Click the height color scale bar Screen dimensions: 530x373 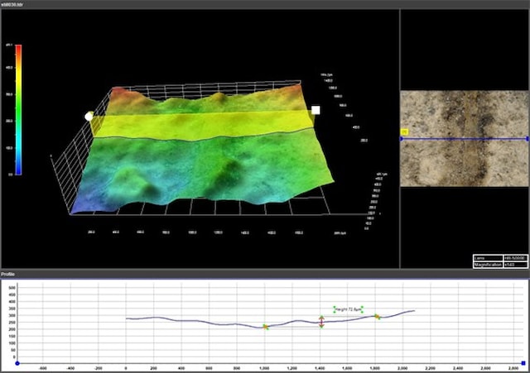18,109
